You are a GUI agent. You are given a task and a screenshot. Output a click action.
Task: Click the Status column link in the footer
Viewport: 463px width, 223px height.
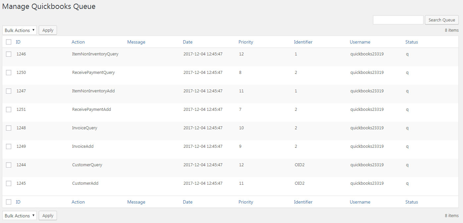[x=412, y=202]
